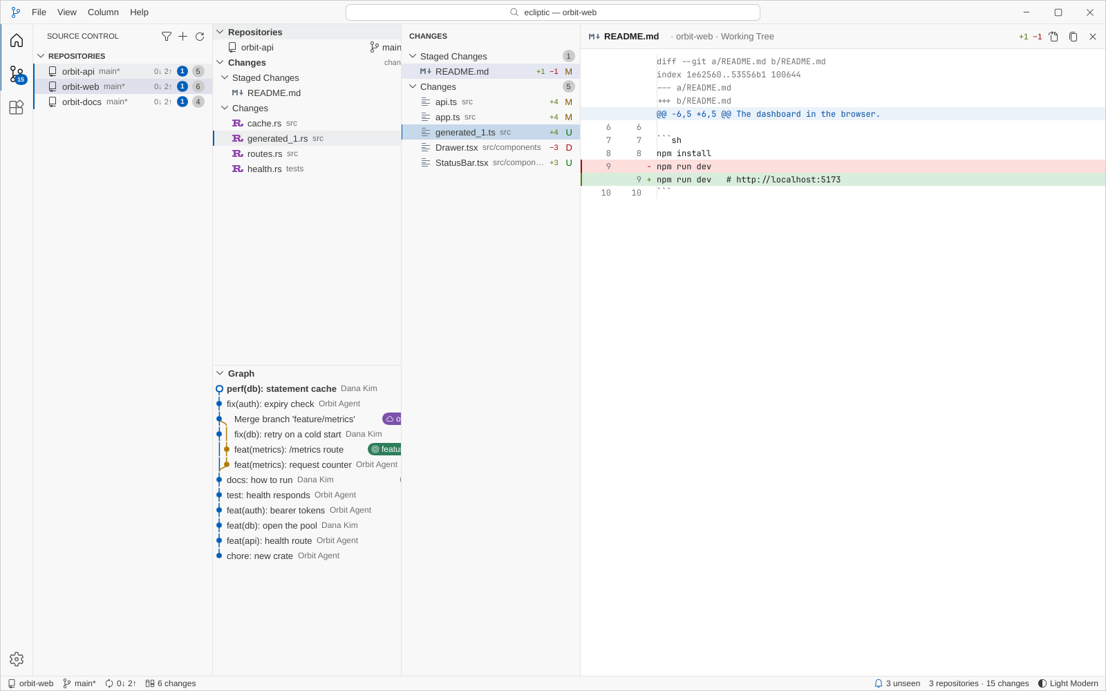Select the orbit-docs repository row

[x=123, y=102]
